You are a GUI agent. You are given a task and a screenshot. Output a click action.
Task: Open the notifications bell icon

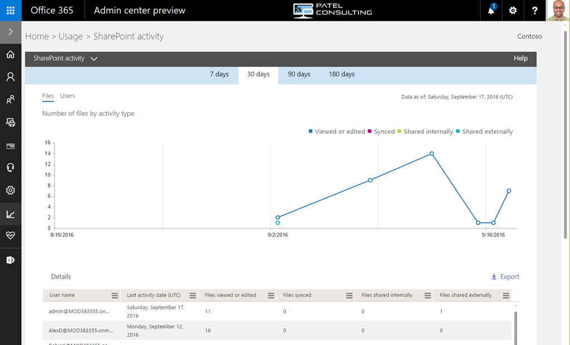coord(491,11)
